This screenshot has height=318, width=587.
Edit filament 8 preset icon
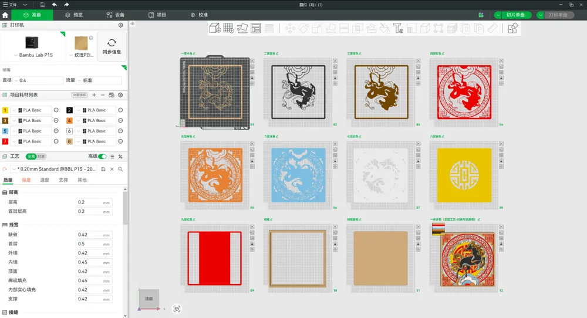point(120,141)
